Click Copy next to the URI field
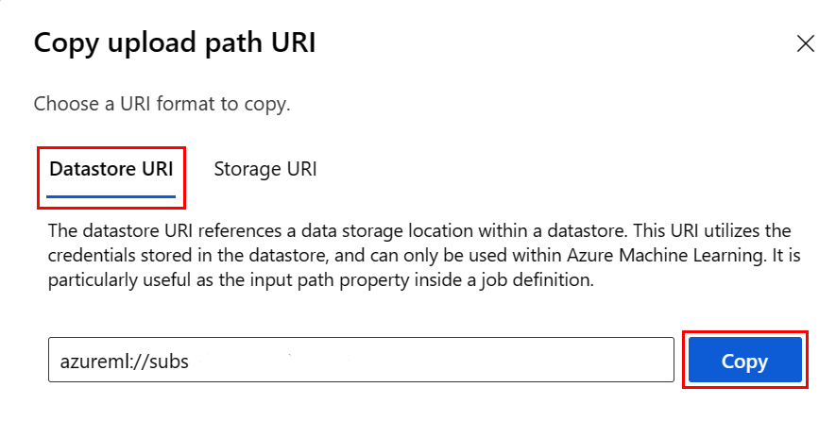 (744, 361)
